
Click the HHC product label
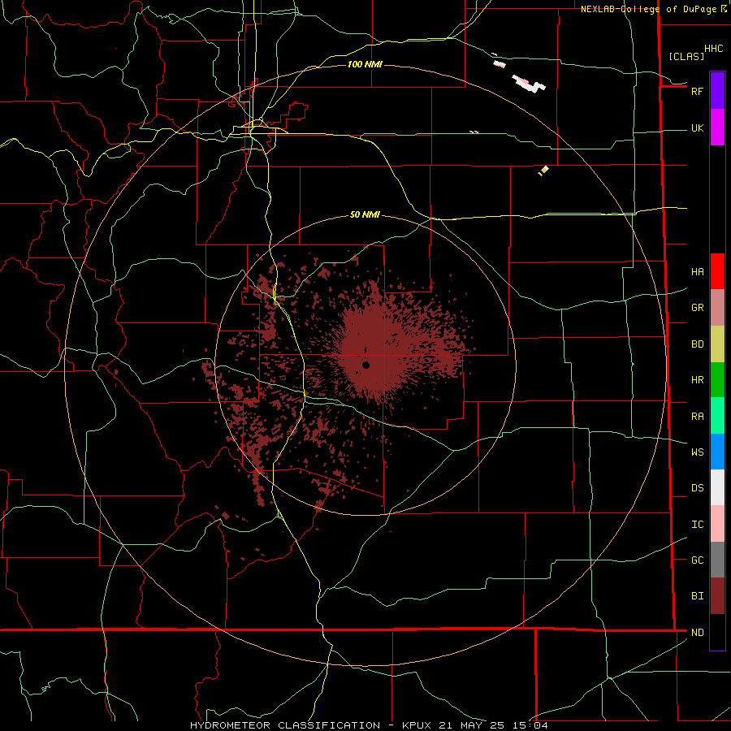[713, 49]
